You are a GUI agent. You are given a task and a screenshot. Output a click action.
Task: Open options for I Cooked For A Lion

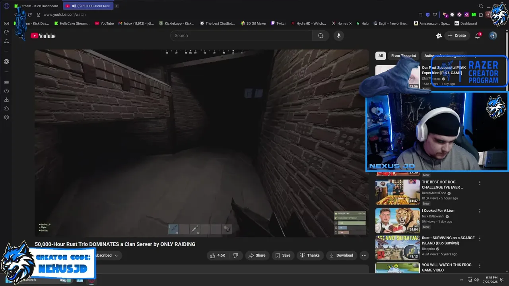pyautogui.click(x=480, y=211)
